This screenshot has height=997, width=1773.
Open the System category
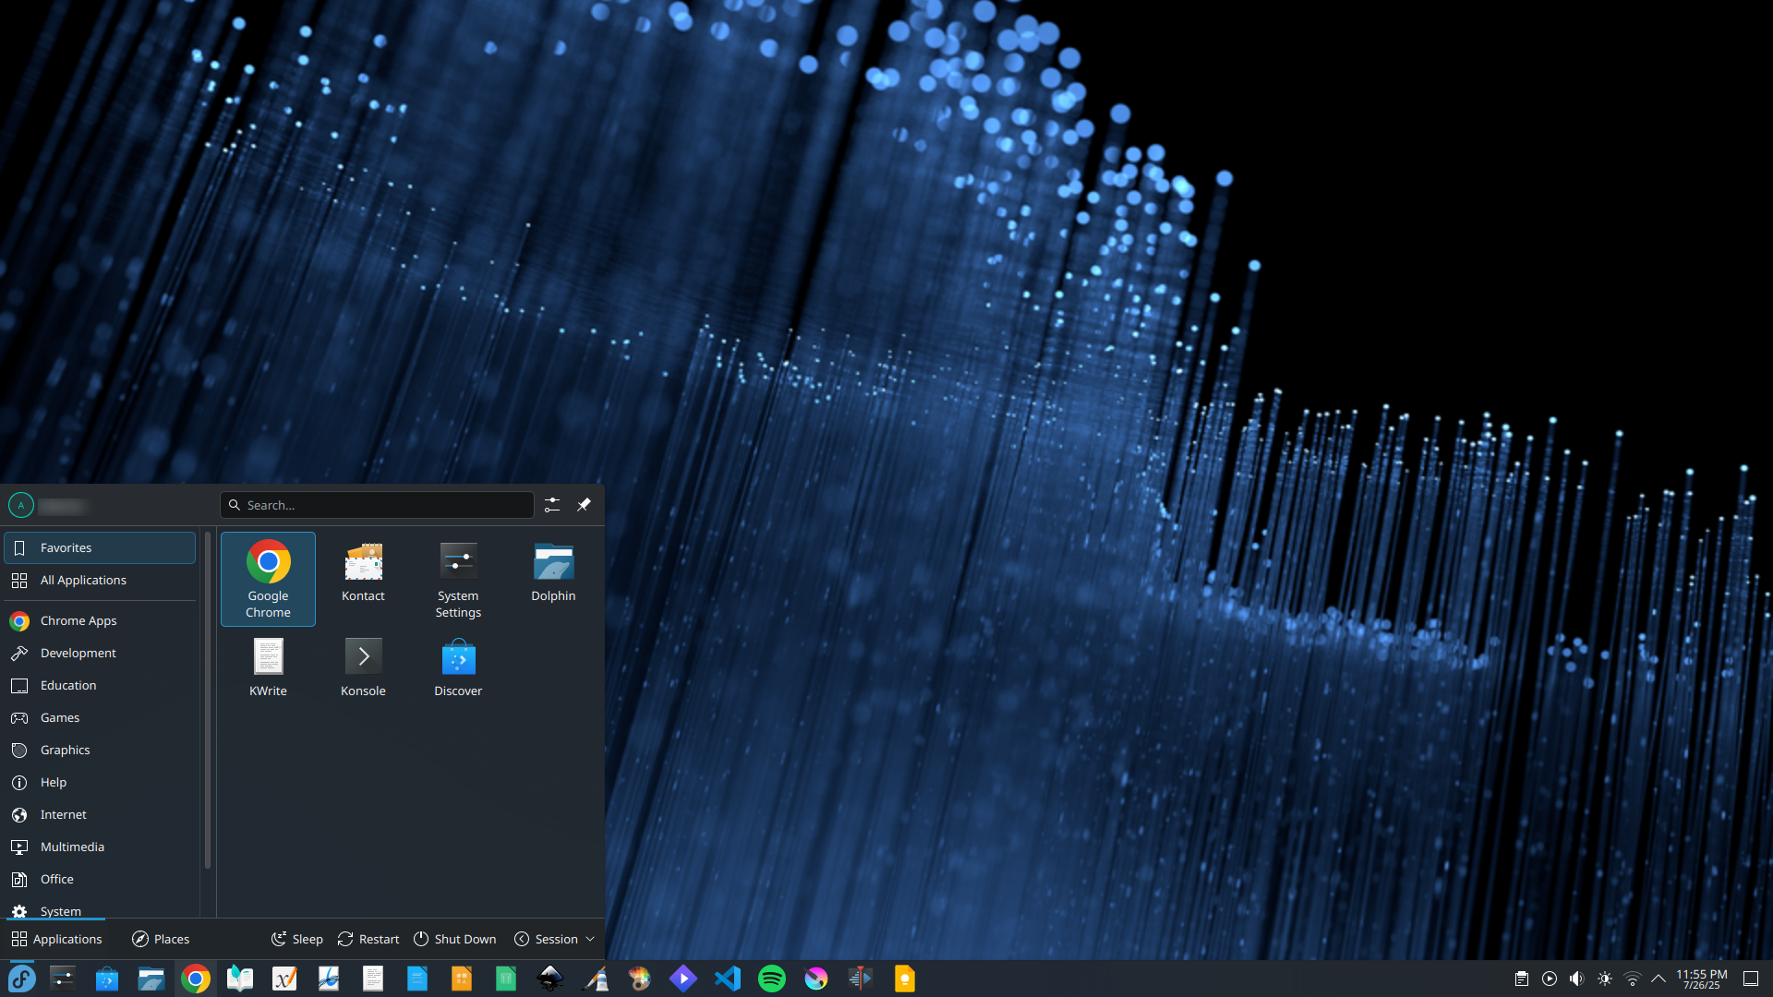coord(100,909)
